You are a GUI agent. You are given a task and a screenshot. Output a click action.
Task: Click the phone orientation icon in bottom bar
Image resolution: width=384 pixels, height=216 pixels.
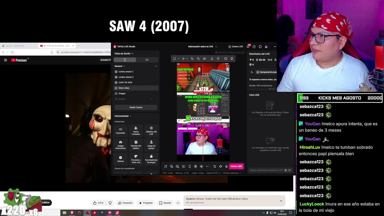(189, 166)
